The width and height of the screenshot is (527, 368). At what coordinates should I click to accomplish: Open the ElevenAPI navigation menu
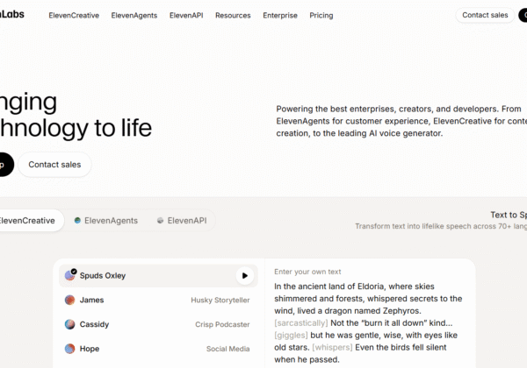click(186, 16)
